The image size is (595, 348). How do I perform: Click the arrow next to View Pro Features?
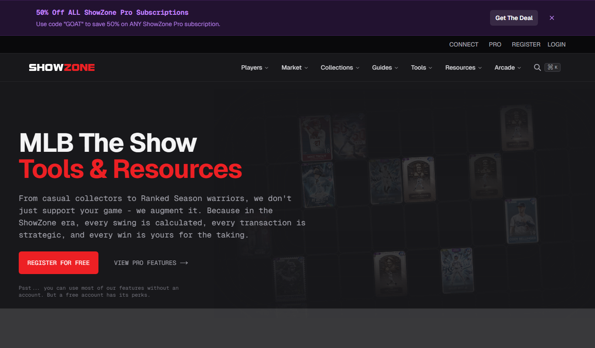tap(184, 263)
